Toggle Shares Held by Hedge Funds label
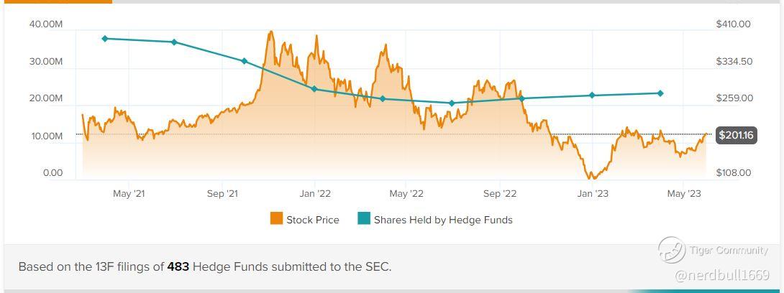 tap(443, 220)
